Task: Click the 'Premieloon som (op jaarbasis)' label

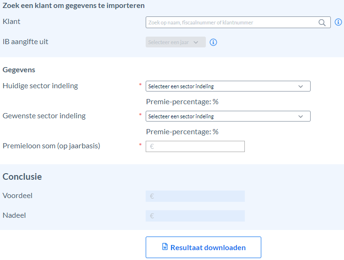Action: coord(51,146)
